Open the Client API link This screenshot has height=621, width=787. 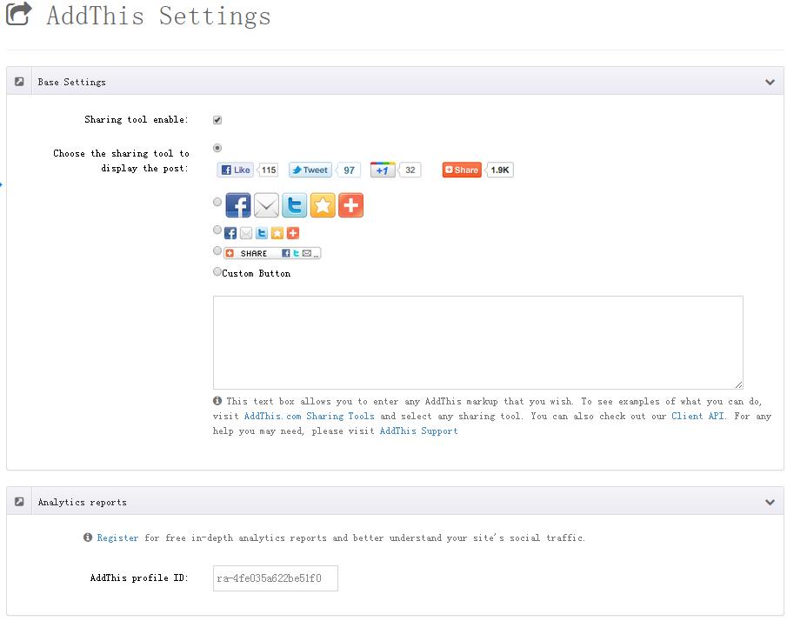[x=697, y=416]
